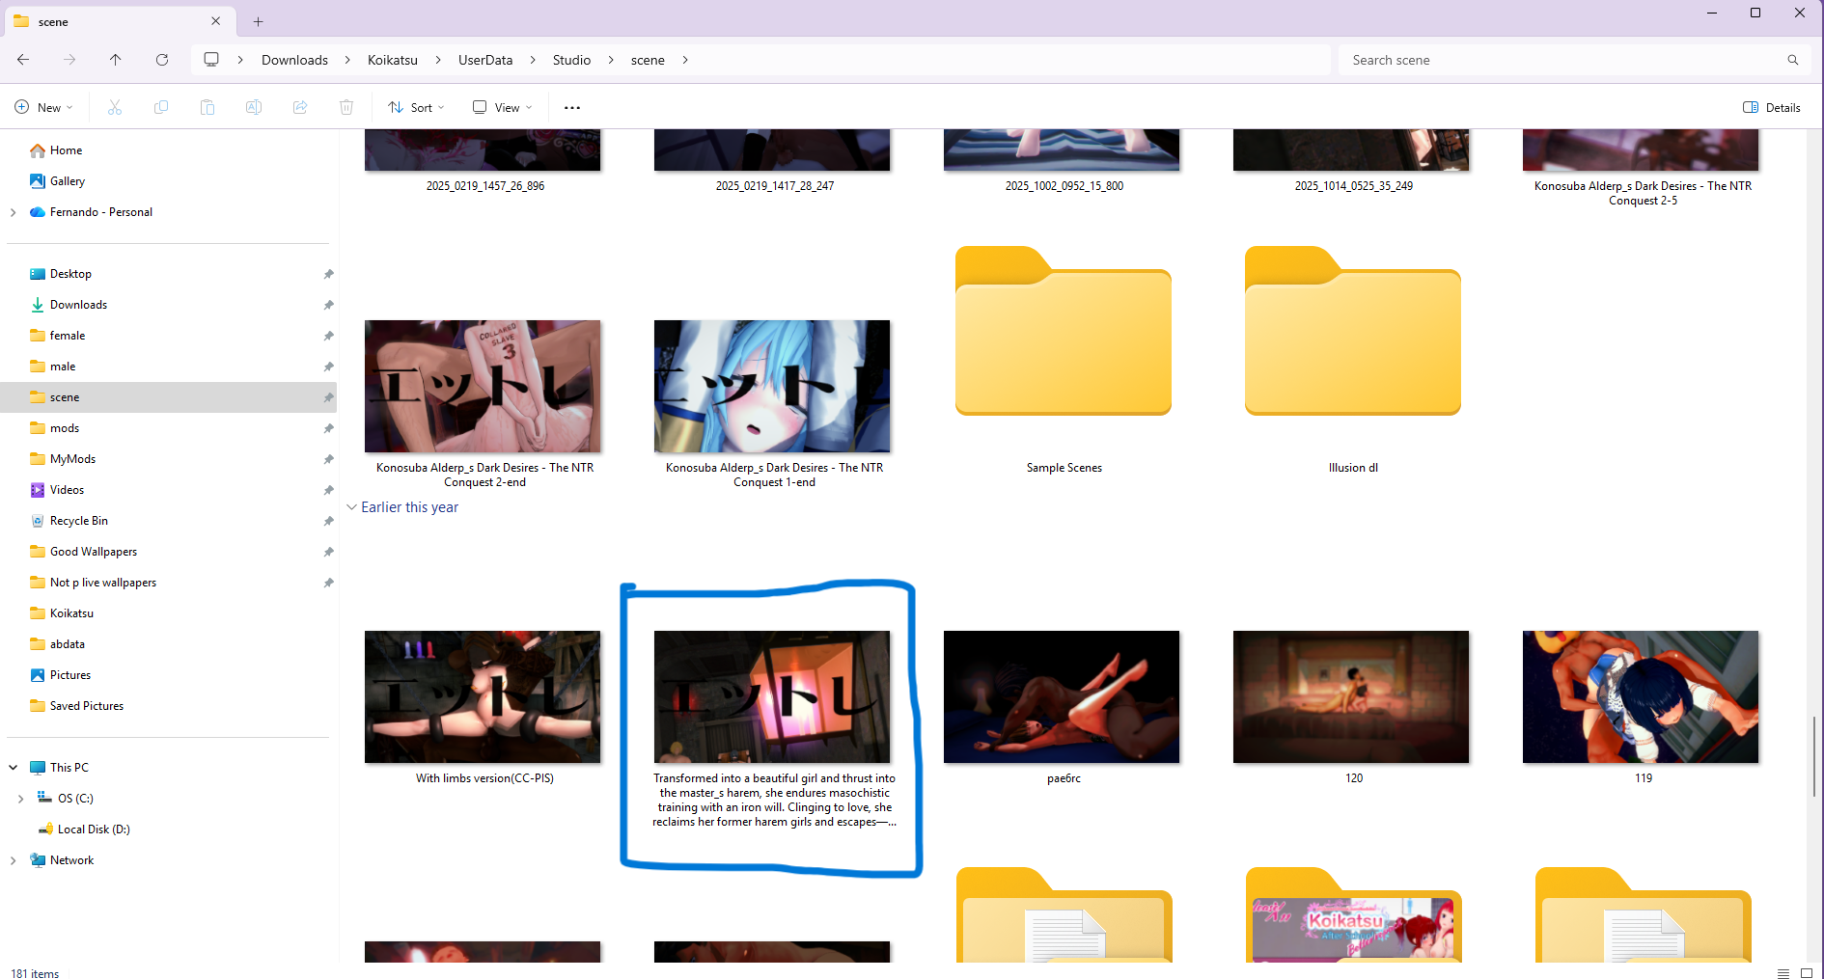Toggle the Details pane
The width and height of the screenshot is (1824, 979).
pos(1772,107)
